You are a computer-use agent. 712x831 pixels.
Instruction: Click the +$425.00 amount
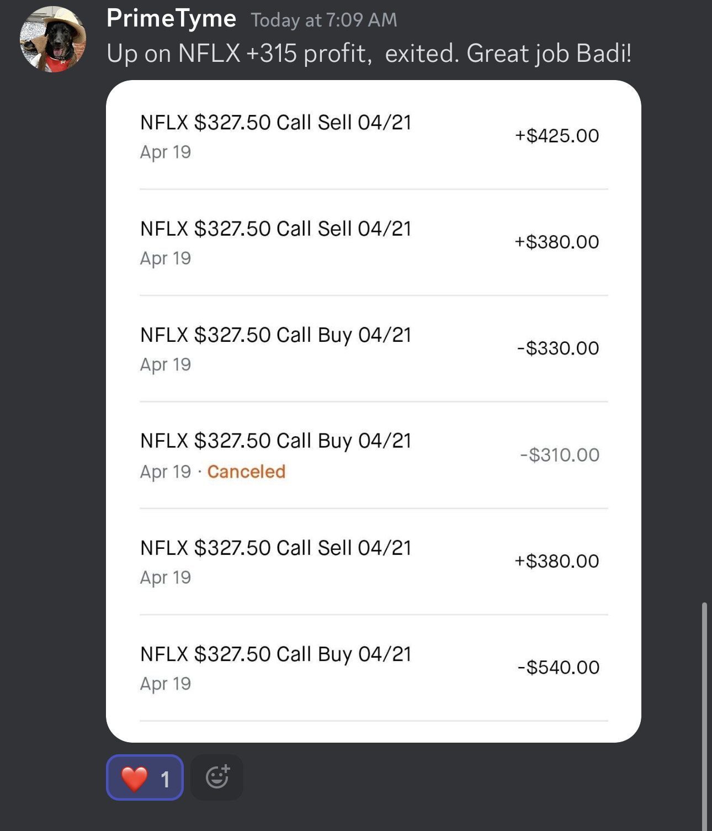tap(556, 136)
